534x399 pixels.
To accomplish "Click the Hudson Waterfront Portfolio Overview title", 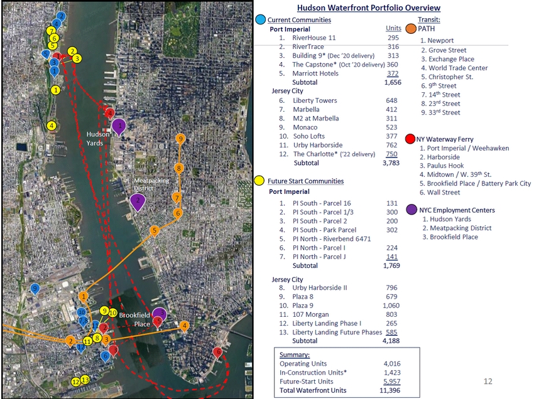I will (x=368, y=8).
